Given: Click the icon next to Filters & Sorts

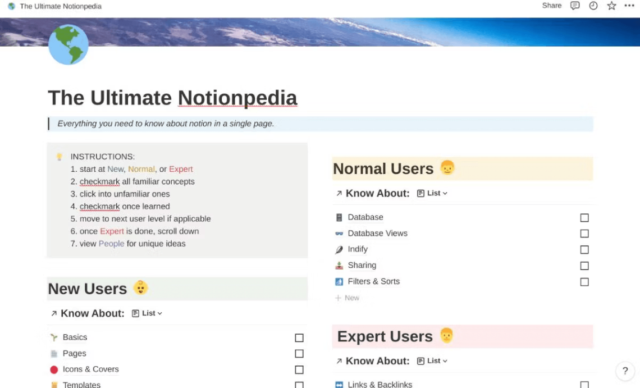Looking at the screenshot, I should pos(339,281).
